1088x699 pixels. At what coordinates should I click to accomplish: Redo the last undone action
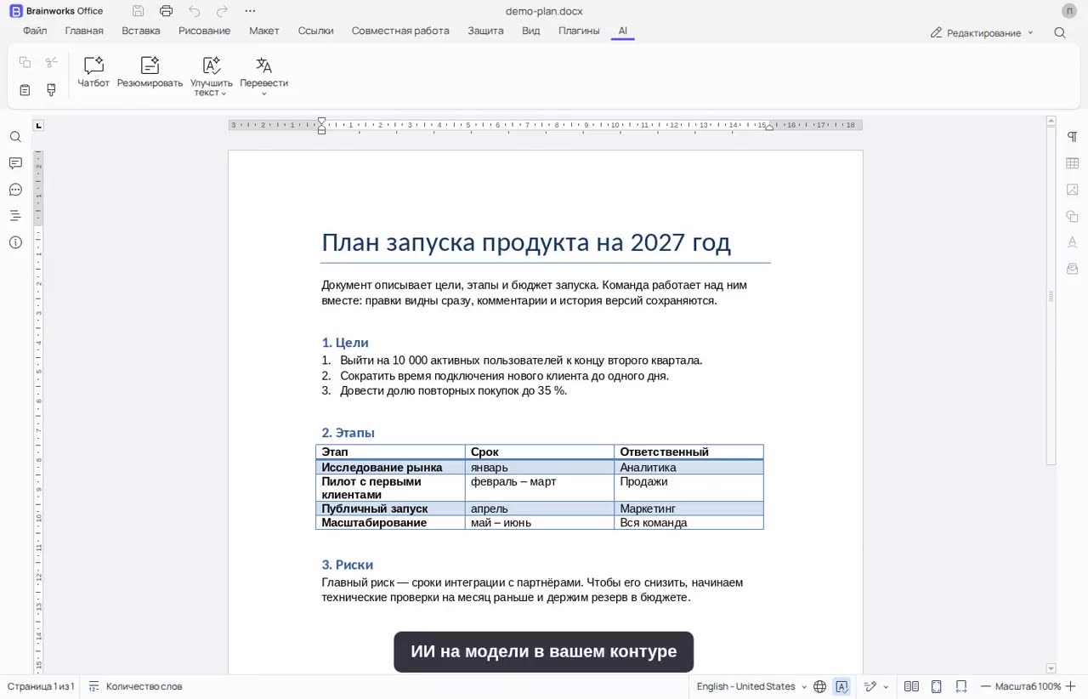pos(222,11)
